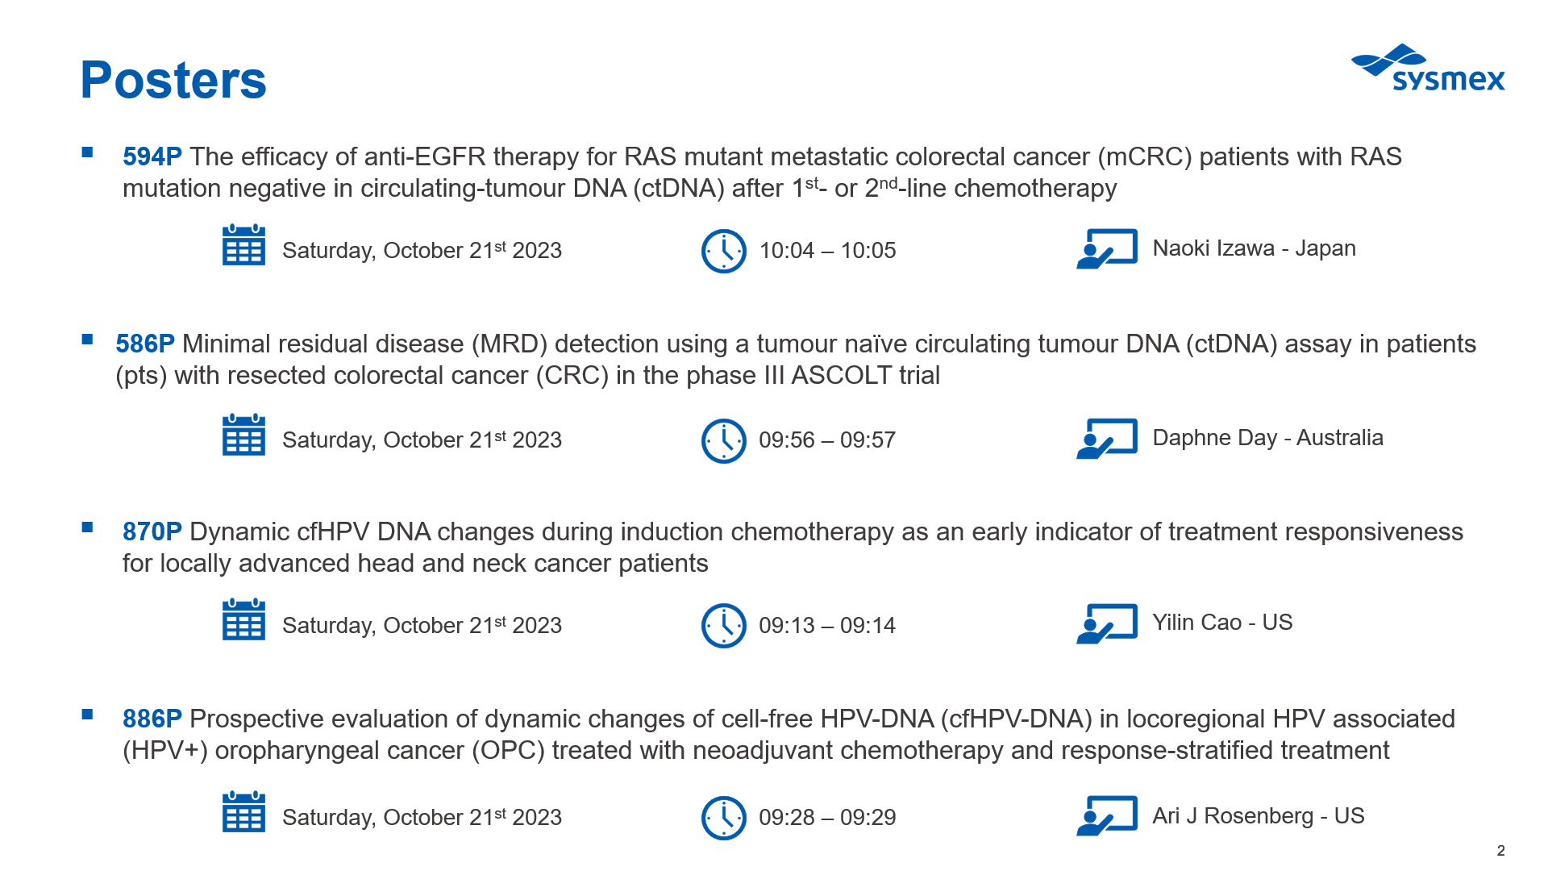The width and height of the screenshot is (1548, 871).
Task: Click the presenter icon next to Daphne Day
Action: click(1107, 438)
